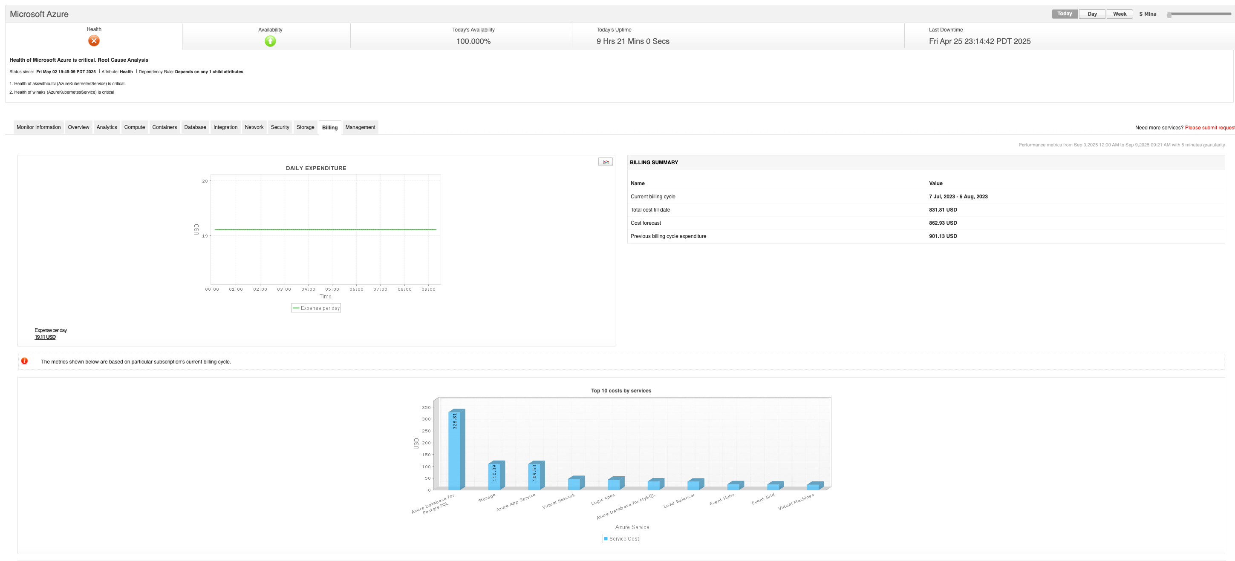The image size is (1235, 561).
Task: Switch to the Compute tab
Action: (134, 127)
